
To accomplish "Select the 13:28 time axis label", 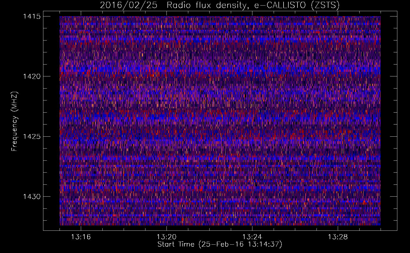I will click(338, 237).
